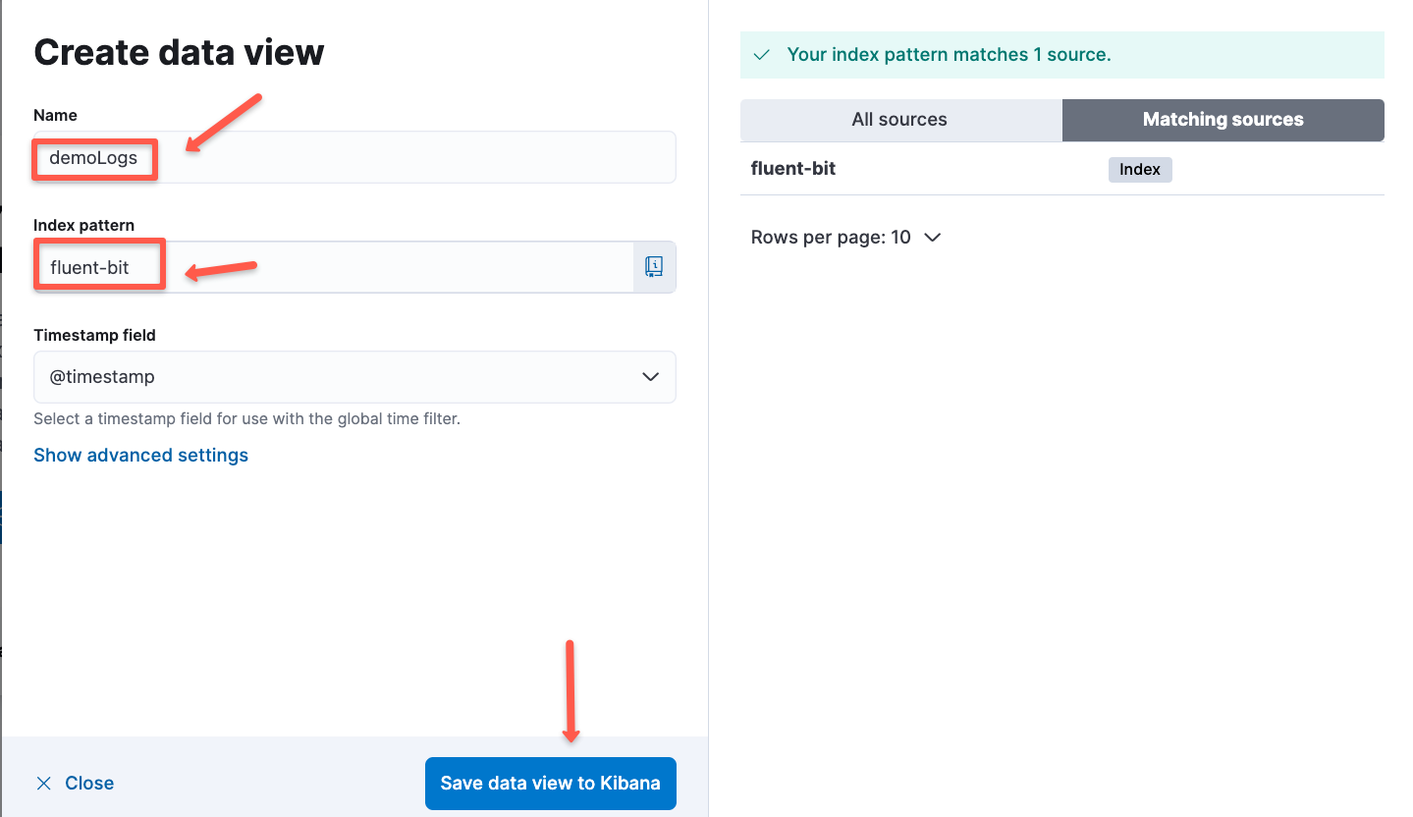The height and width of the screenshot is (817, 1413).
Task: Expand the Rows per page: 10 selector
Action: pyautogui.click(x=844, y=238)
